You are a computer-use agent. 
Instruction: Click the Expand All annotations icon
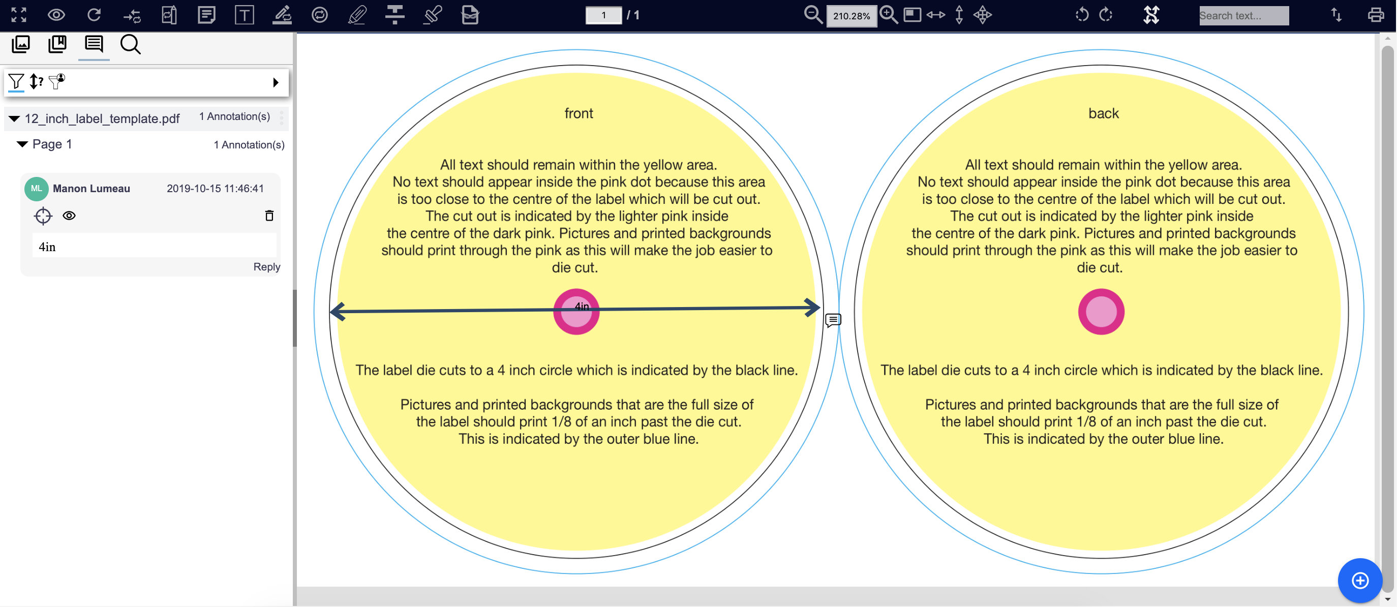(x=276, y=82)
